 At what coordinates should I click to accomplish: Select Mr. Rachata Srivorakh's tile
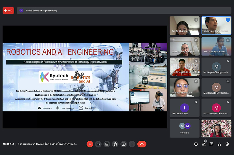[x=216, y=87]
